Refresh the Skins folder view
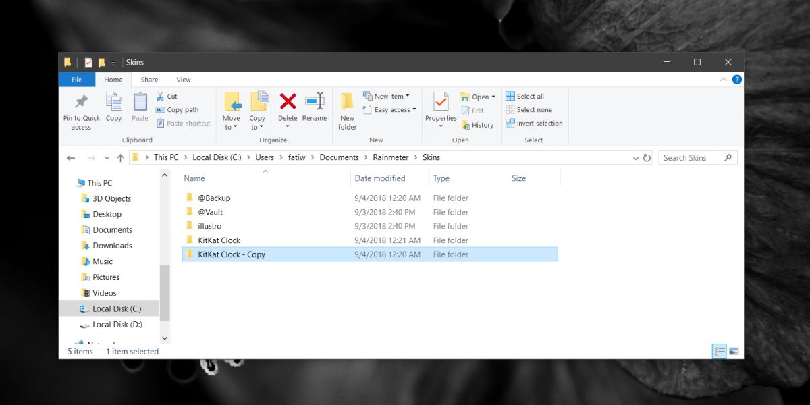810x405 pixels. click(647, 158)
